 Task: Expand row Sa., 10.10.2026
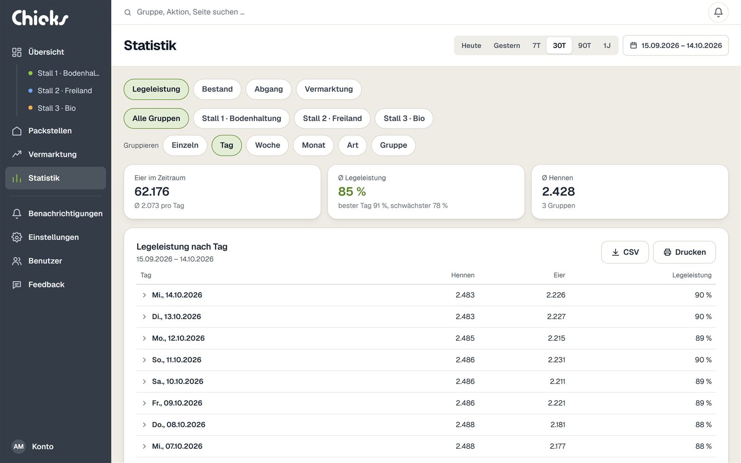click(x=144, y=382)
